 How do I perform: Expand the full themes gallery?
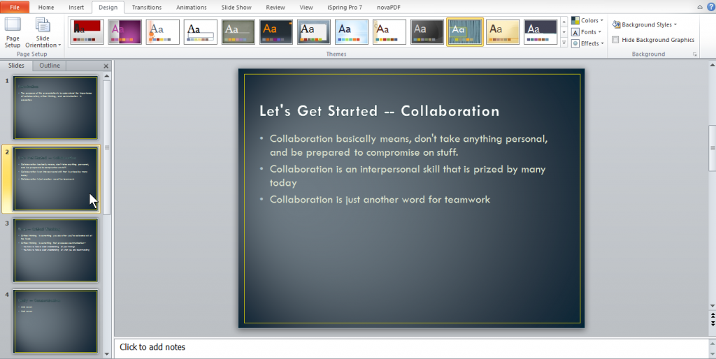[x=564, y=43]
